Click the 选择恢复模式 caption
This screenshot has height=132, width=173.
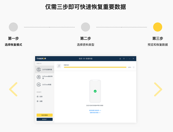(x=13, y=45)
